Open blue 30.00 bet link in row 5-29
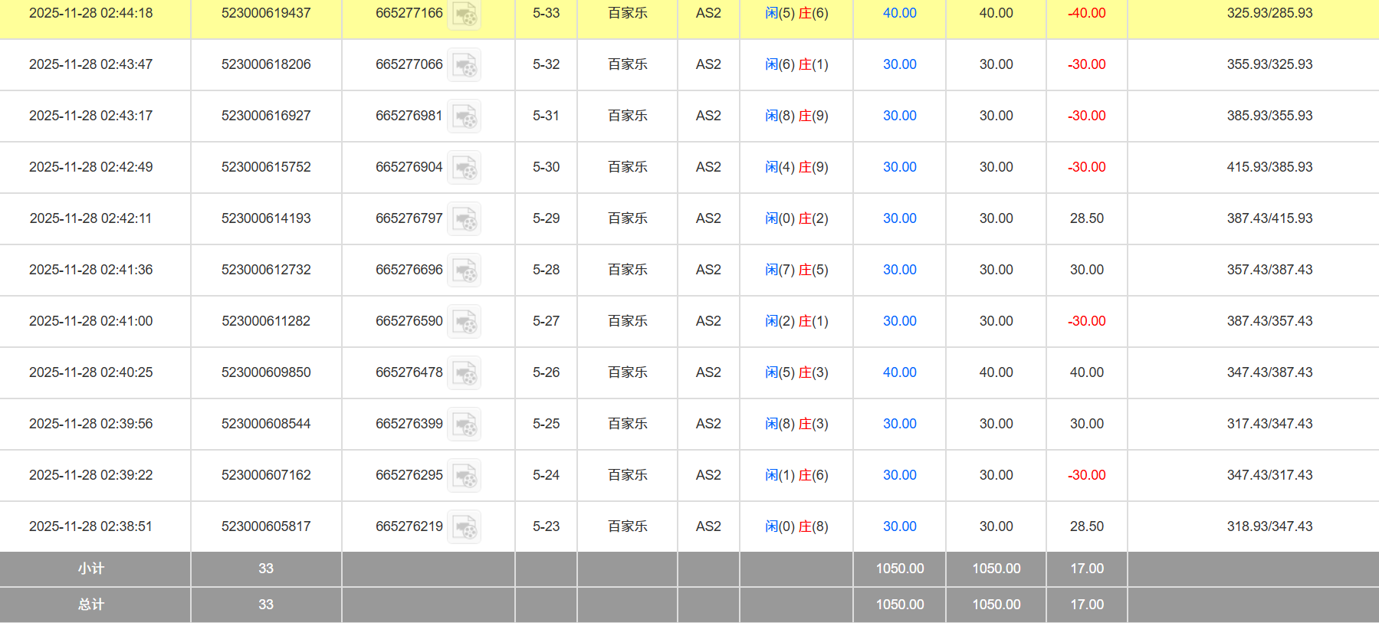Screen dimensions: 1379x623 899,218
